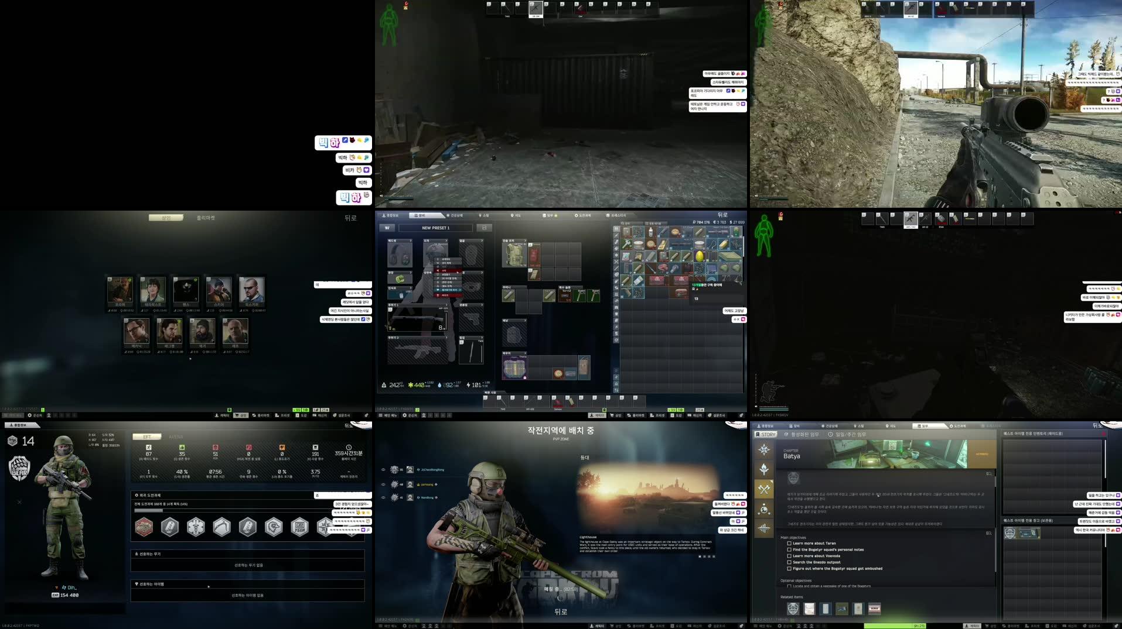Click the NEW PRESET 1 name field
The height and width of the screenshot is (629, 1122).
[436, 228]
